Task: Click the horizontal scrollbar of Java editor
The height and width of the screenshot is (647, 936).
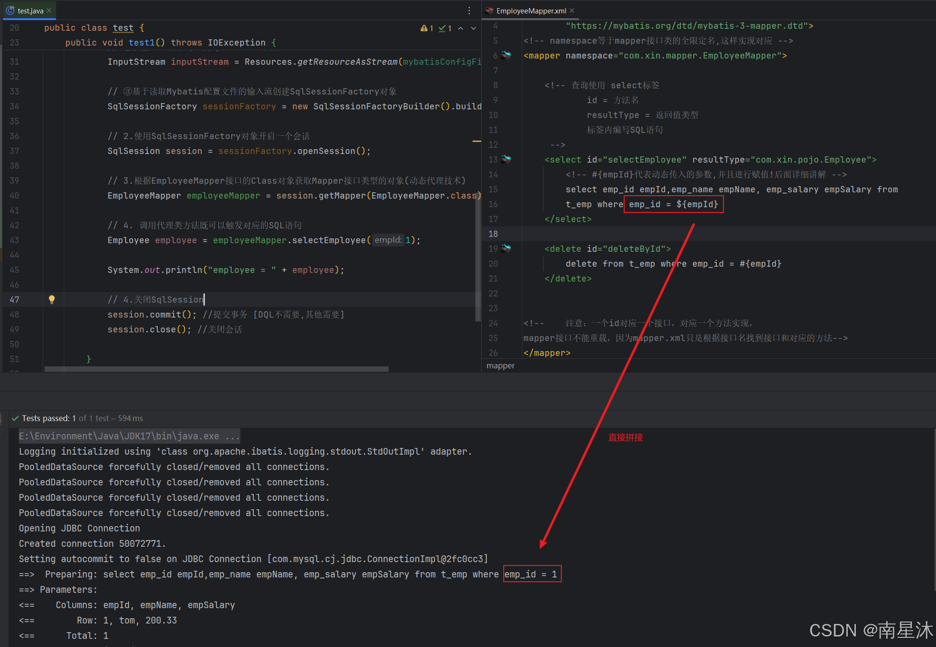Action: (216, 369)
